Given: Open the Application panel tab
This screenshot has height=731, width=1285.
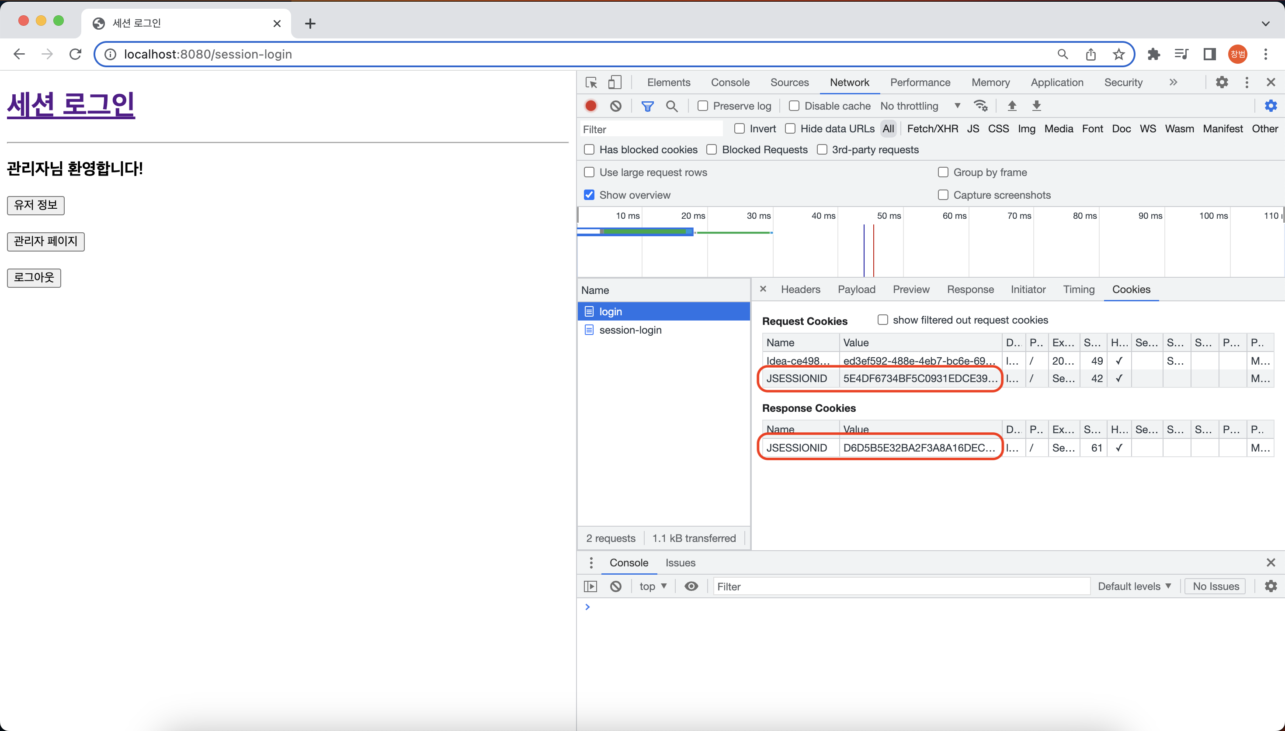Looking at the screenshot, I should pos(1057,83).
